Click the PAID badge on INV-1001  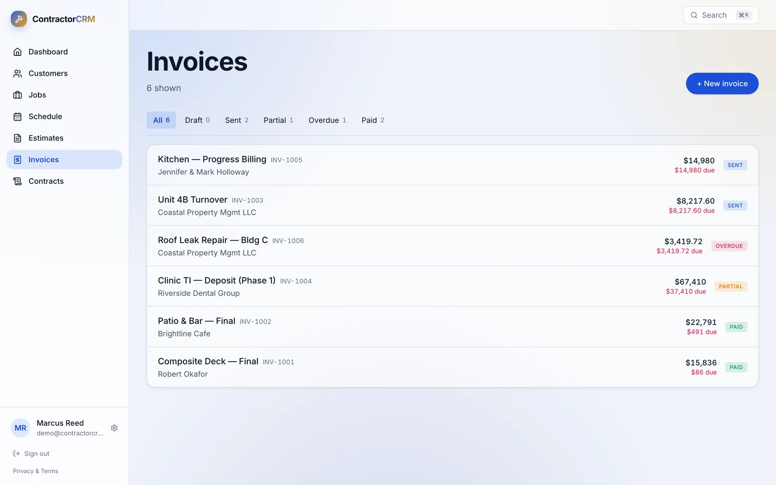click(736, 367)
